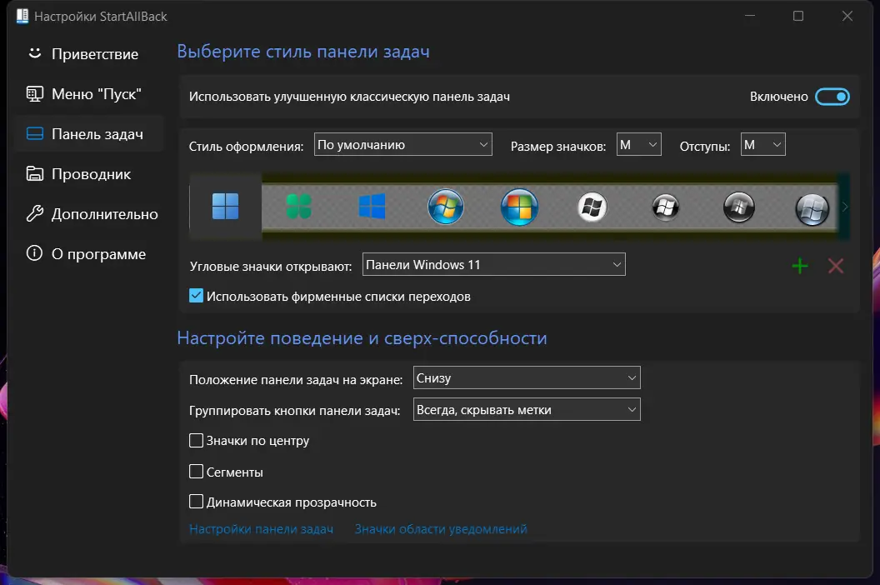Disable the improved classic taskbar toggle
The height and width of the screenshot is (585, 880).
coord(832,97)
